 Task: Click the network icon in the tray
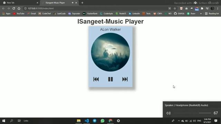pyautogui.click(x=191, y=121)
